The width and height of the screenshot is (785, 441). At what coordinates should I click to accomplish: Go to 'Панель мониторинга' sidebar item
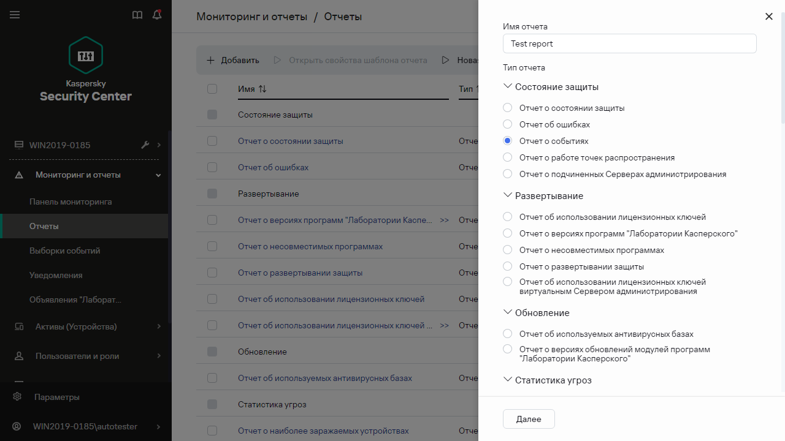click(x=71, y=202)
